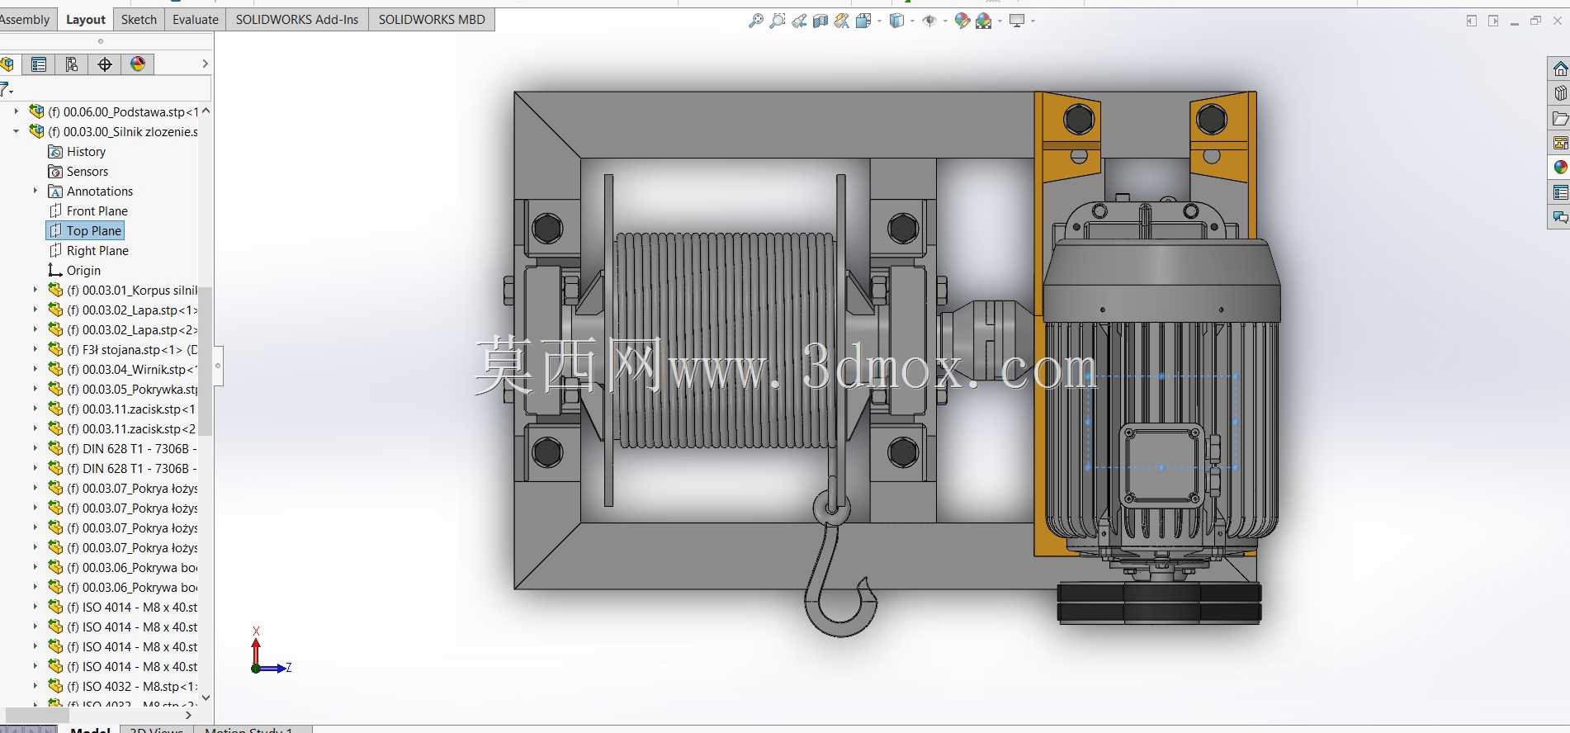
Task: Select the 00.03.02_Lapa.stp<2> part
Action: click(x=122, y=330)
